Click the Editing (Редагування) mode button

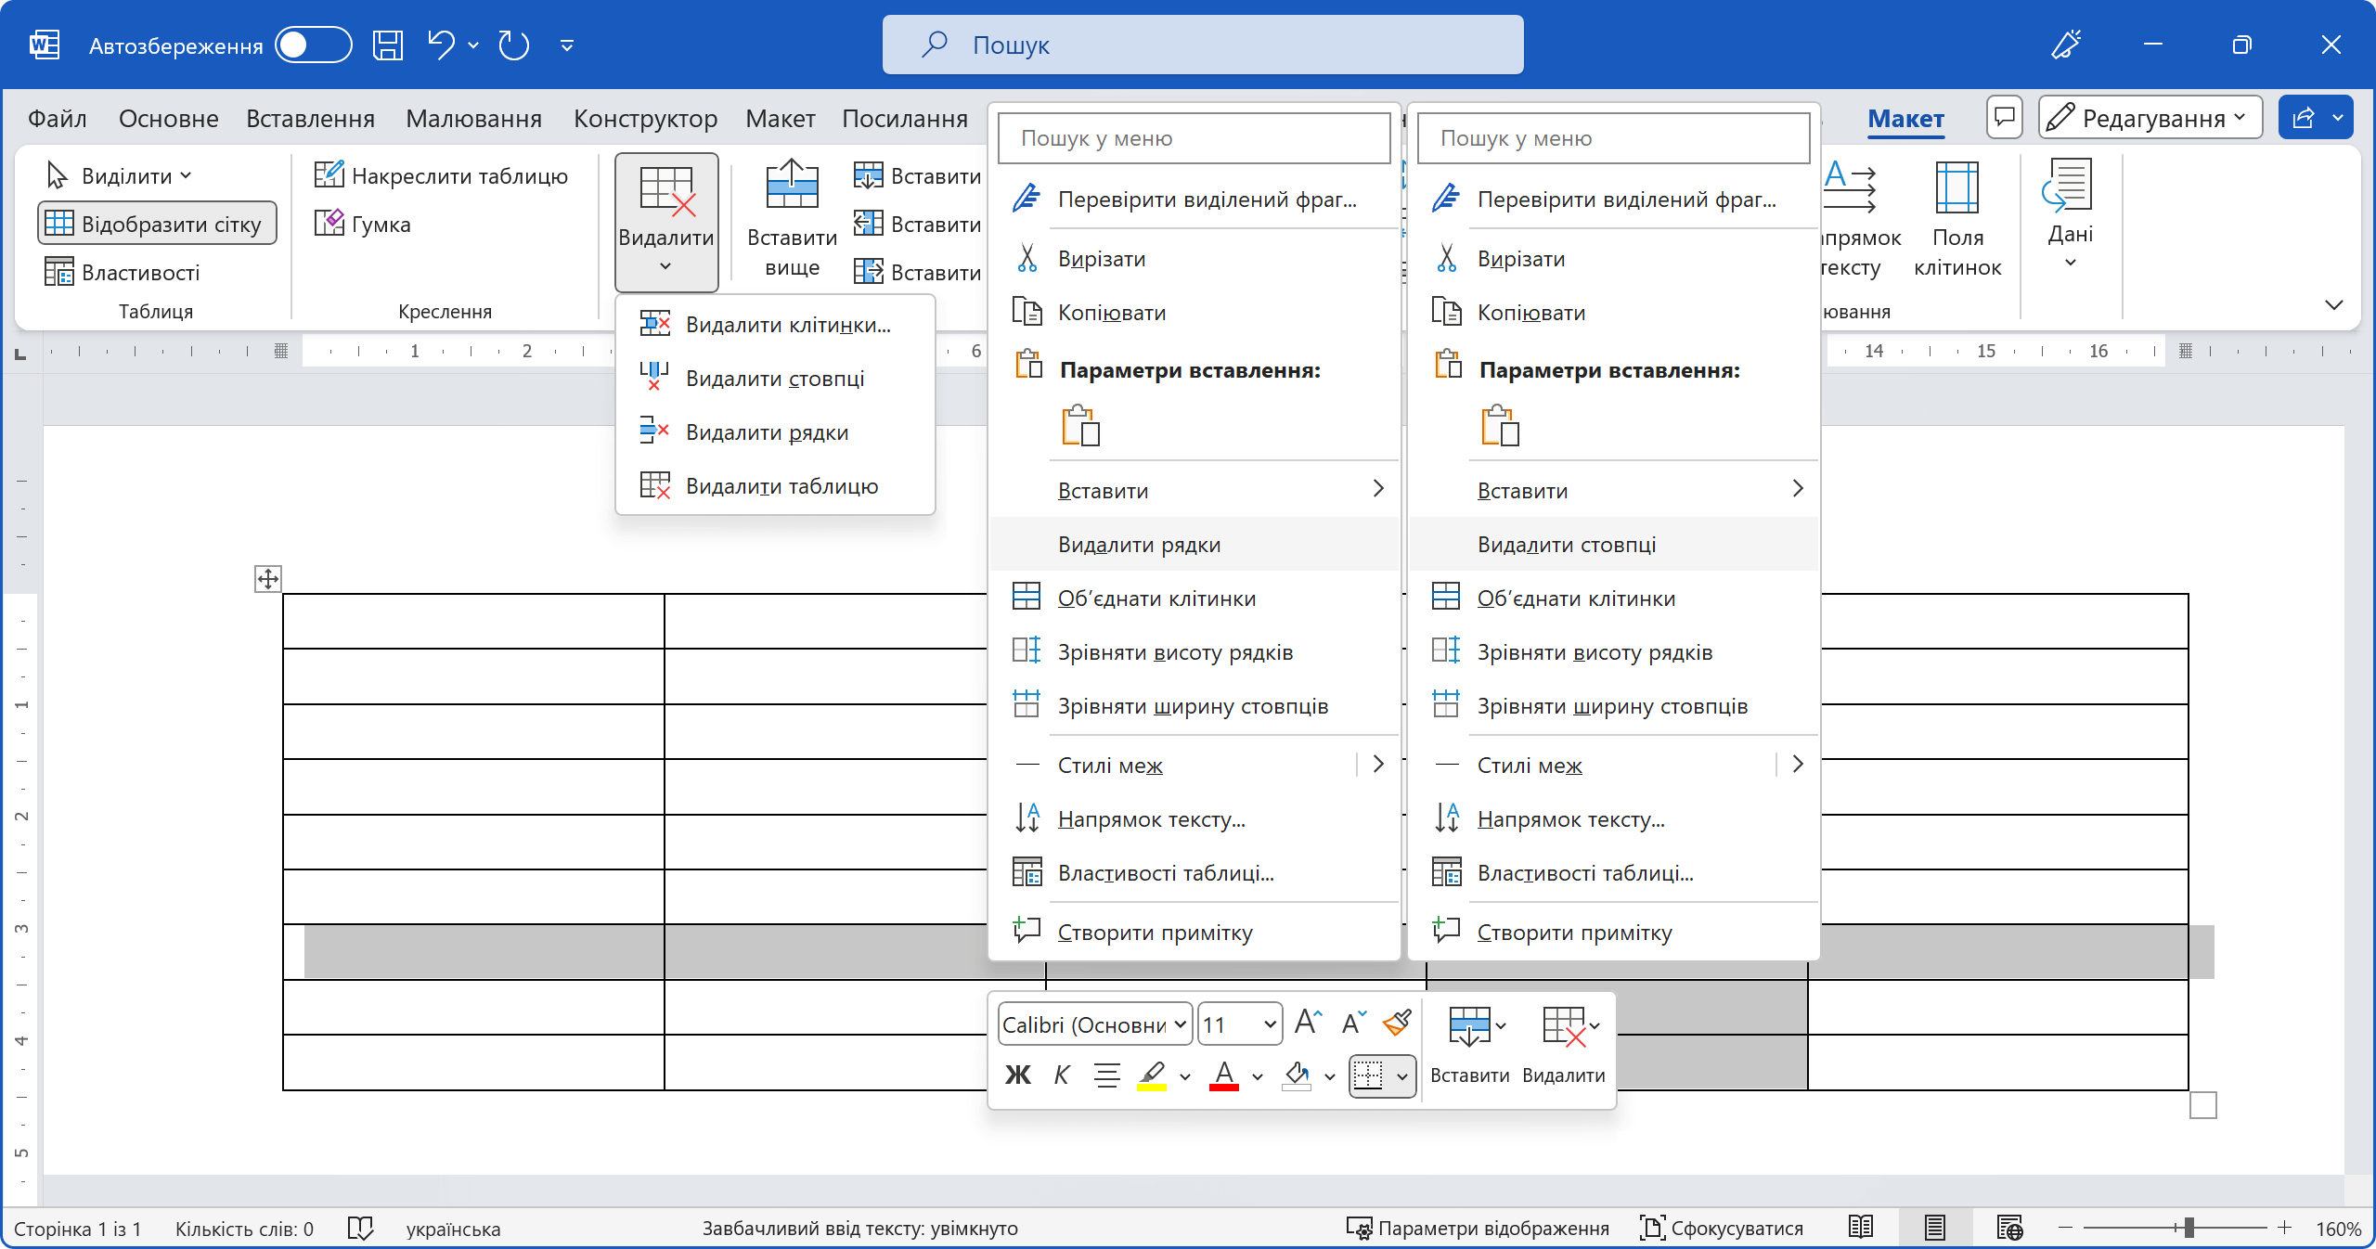pos(2150,118)
